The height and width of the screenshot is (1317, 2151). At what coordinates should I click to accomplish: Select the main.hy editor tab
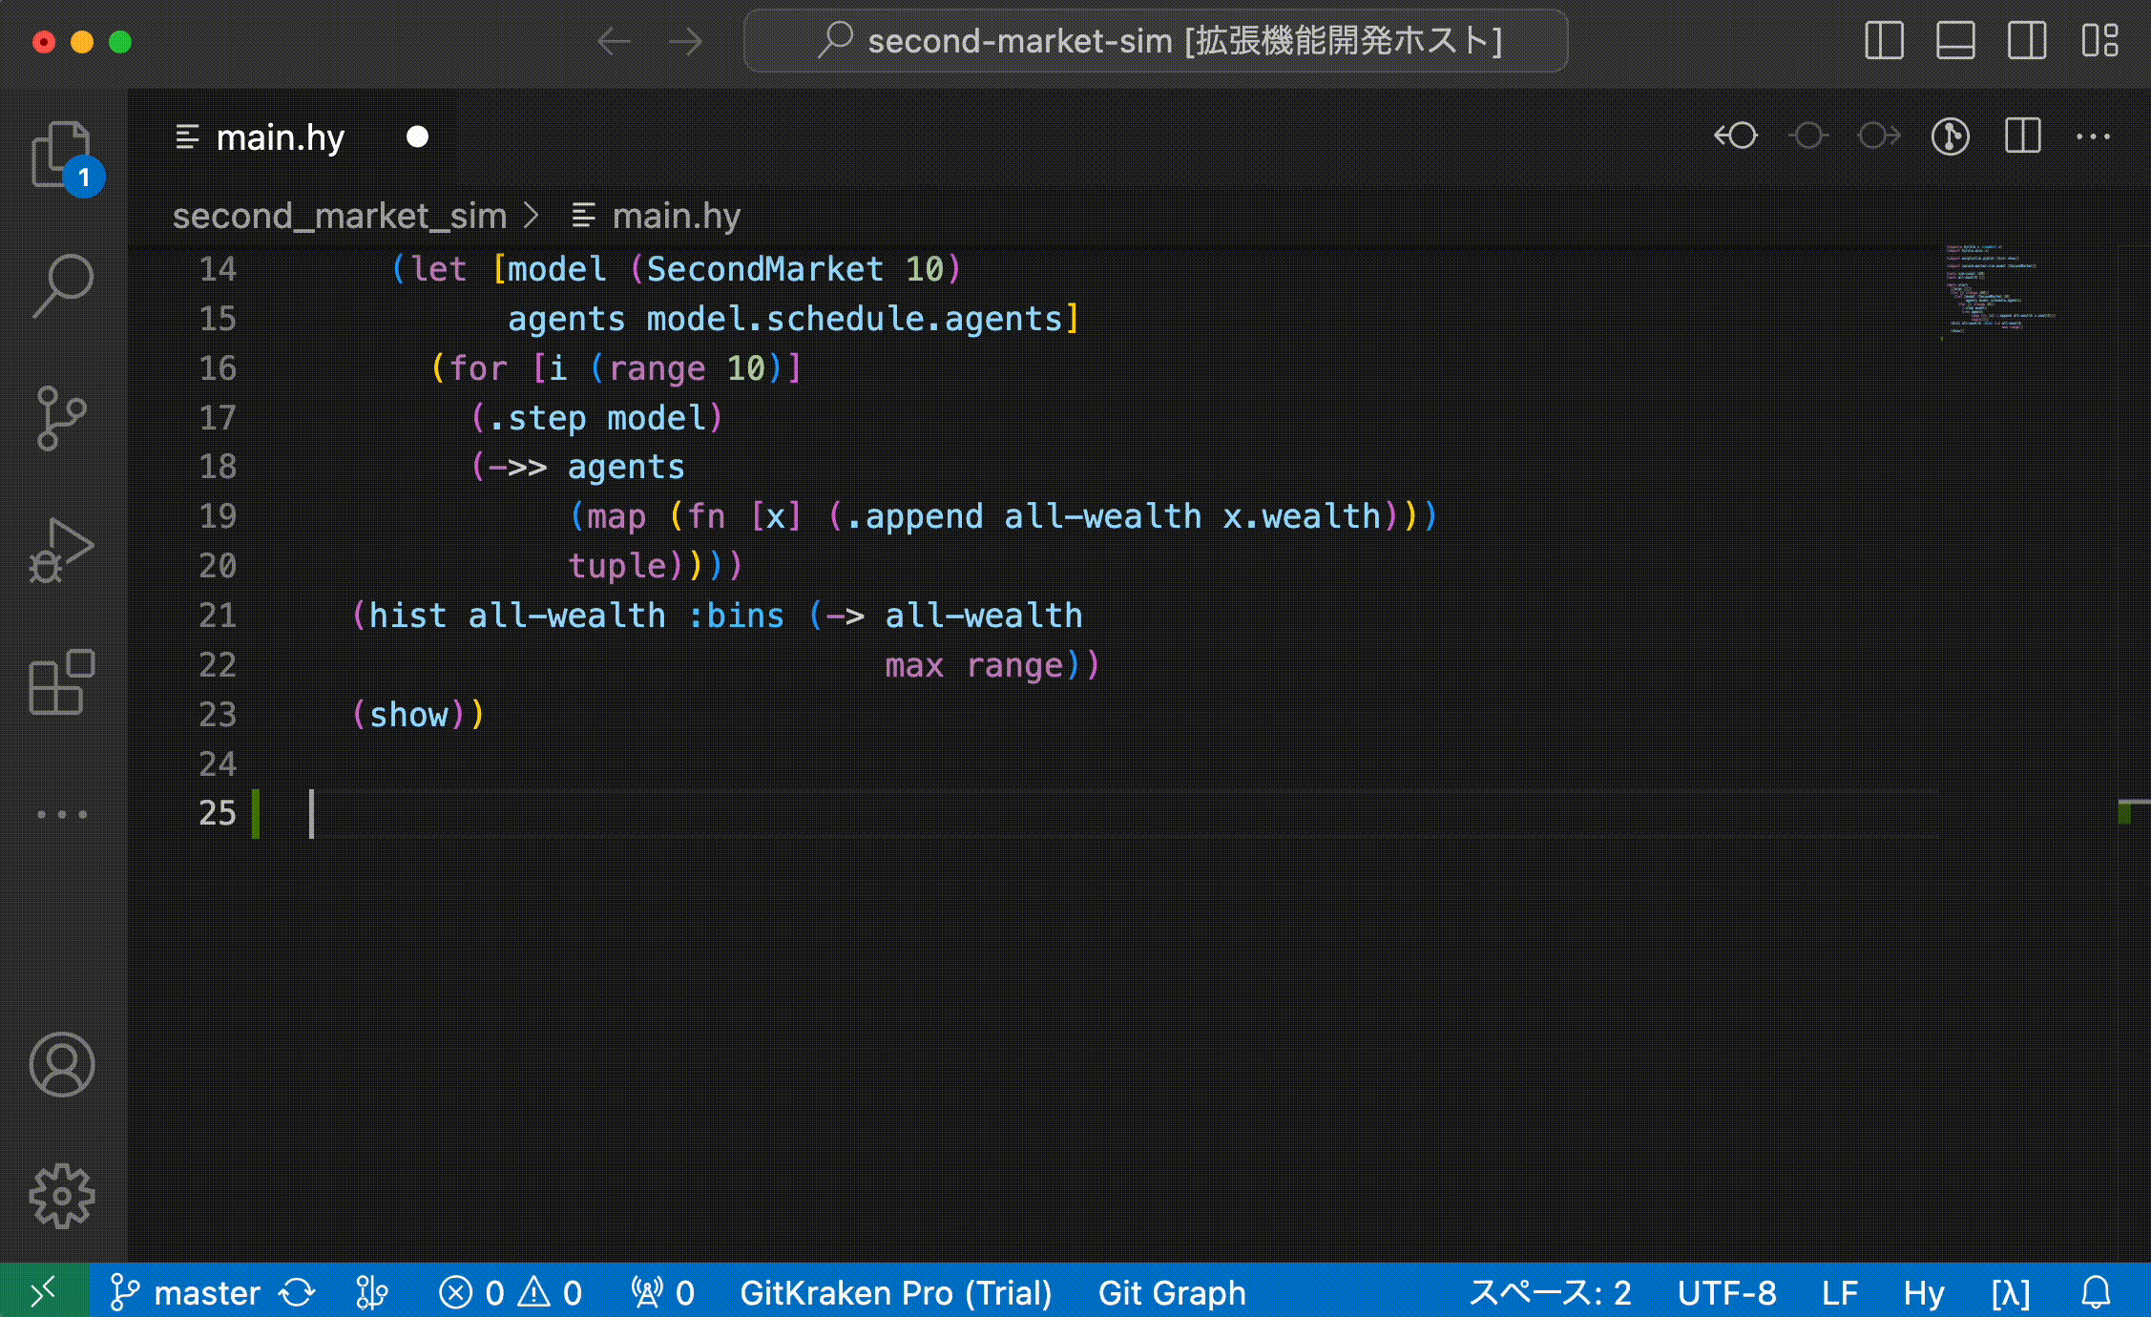pos(282,136)
